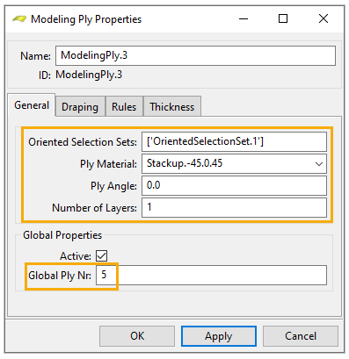
Task: Toggle the Active checkbox
Action: coord(101,255)
